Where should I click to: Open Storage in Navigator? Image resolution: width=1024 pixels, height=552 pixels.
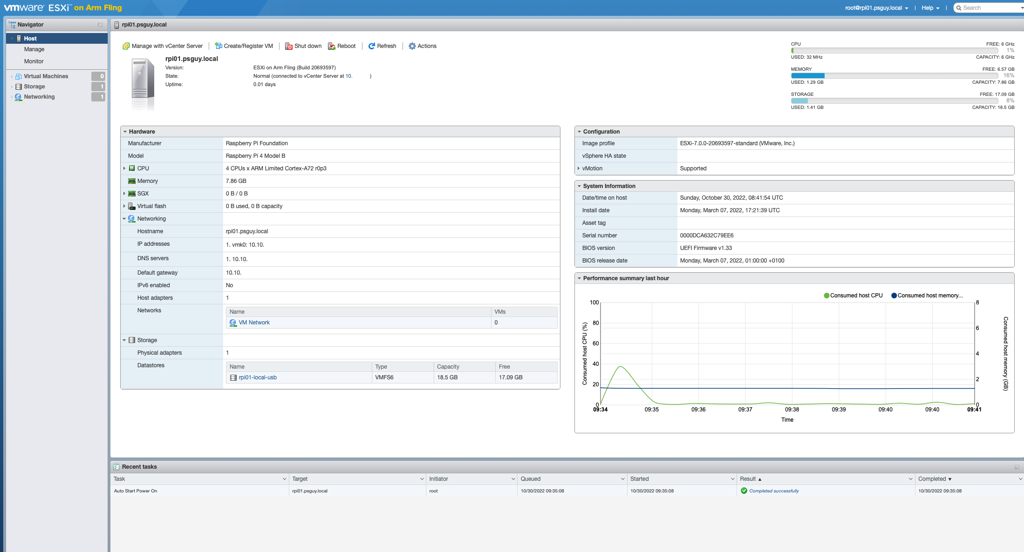click(34, 87)
